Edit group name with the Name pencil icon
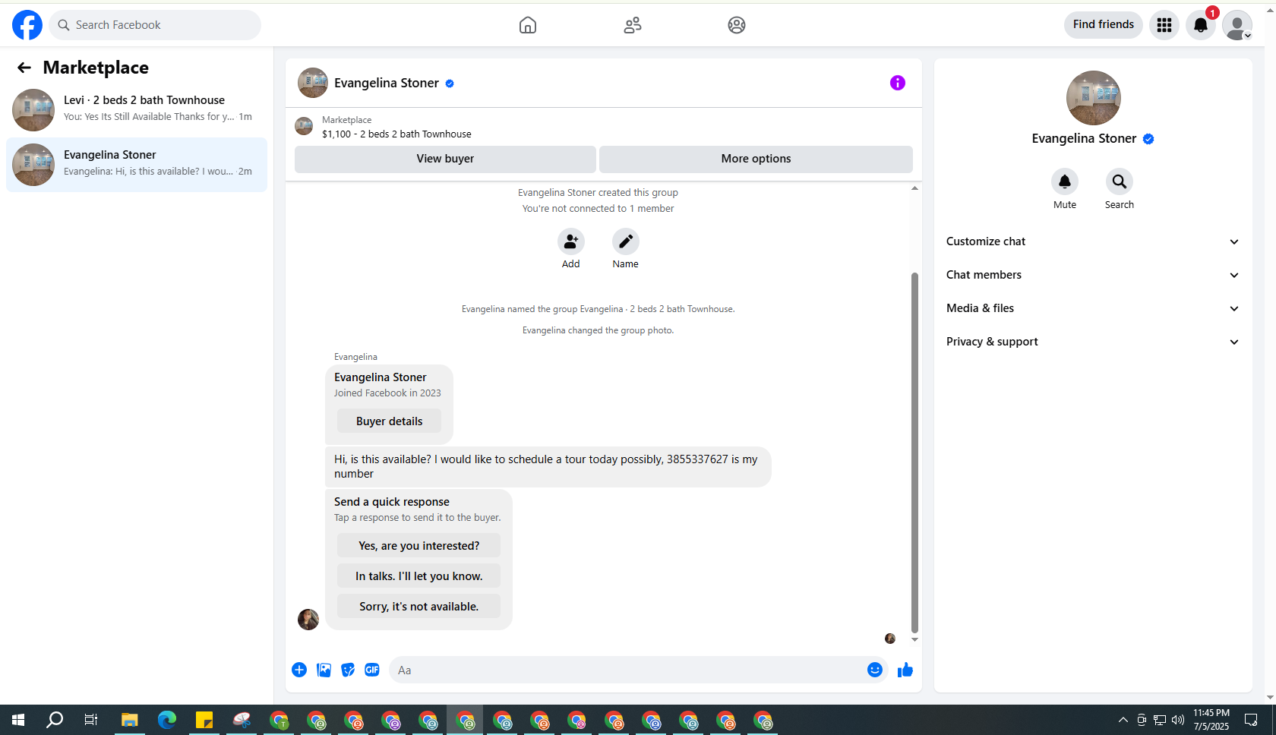Viewport: 1276px width, 735px height. [626, 241]
